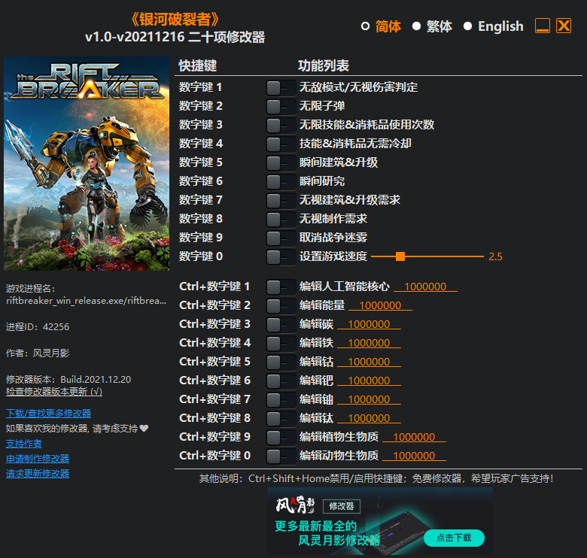This screenshot has height=558, width=587.
Task: Open 下载/查找更多修改器 link
Action: click(48, 414)
